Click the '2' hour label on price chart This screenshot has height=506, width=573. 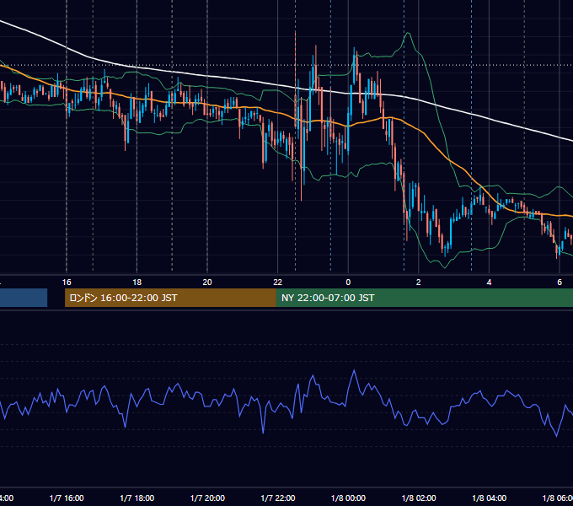[x=419, y=283]
